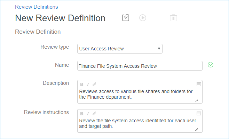Click the delete trash can icon
This screenshot has width=229, height=139.
(x=173, y=18)
